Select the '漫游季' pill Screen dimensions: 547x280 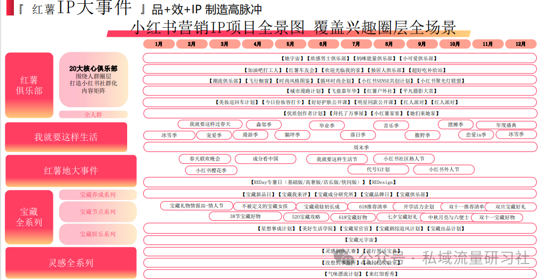[251, 134]
